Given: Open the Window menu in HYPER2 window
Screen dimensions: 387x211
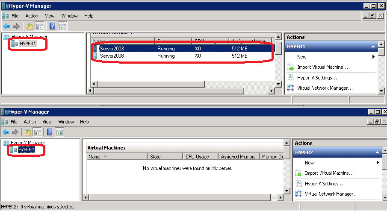Looking at the screenshot, I should 66,122.
